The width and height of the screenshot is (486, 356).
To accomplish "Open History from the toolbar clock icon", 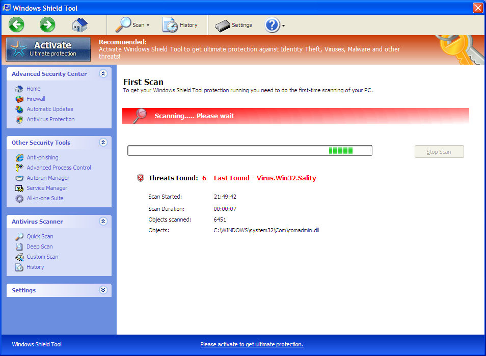I will click(170, 25).
